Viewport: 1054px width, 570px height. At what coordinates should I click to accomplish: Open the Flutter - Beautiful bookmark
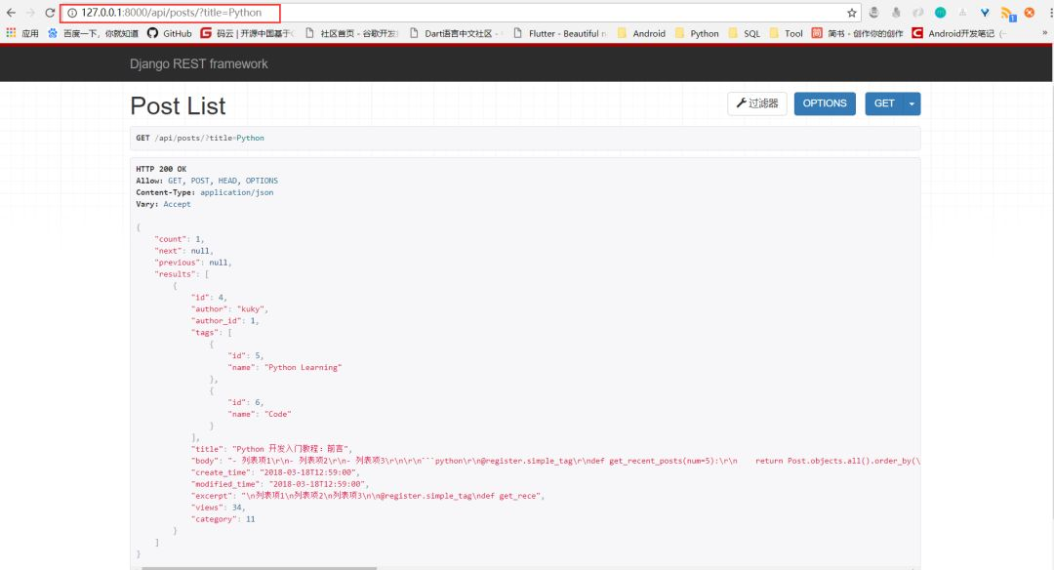click(560, 33)
